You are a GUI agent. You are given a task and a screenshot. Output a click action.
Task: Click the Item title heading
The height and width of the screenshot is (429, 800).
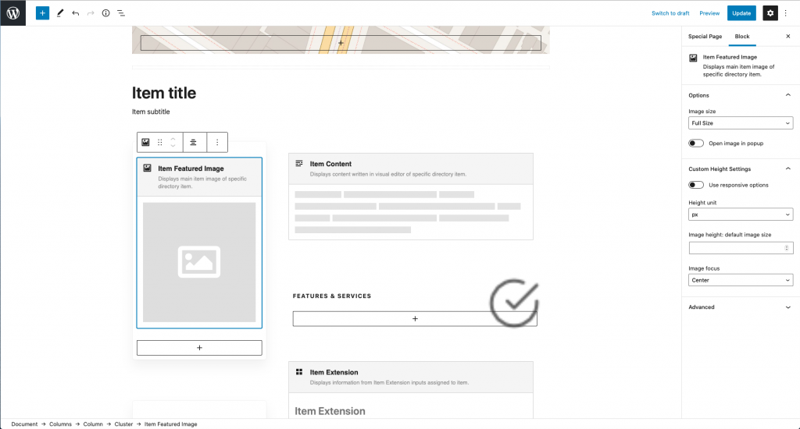(164, 93)
